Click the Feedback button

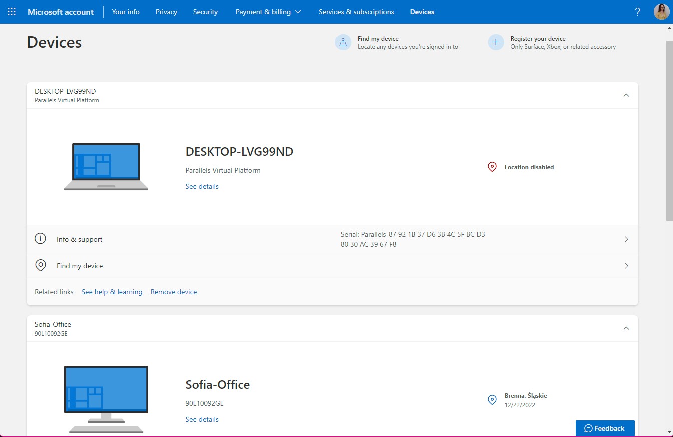pyautogui.click(x=605, y=428)
